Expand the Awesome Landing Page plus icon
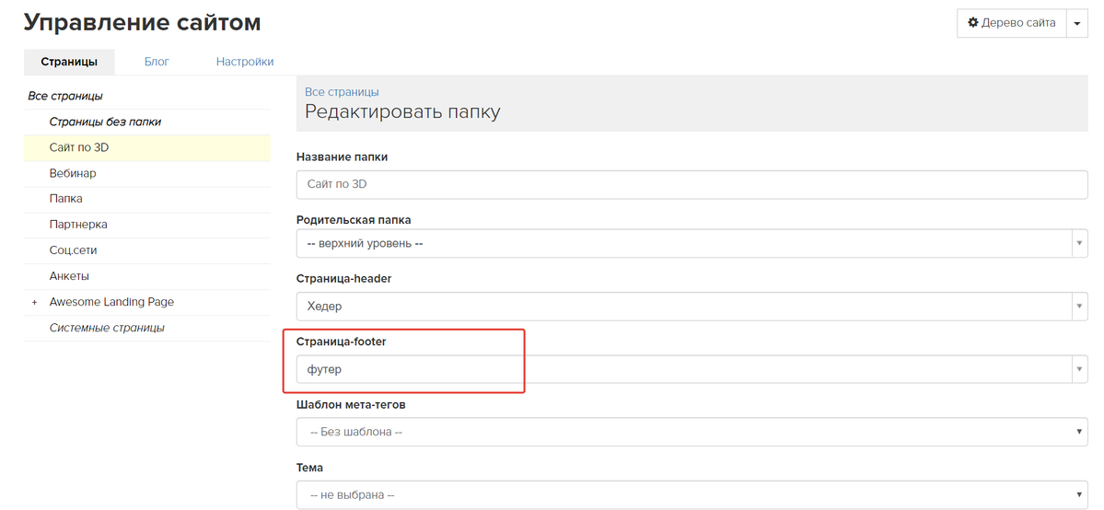The width and height of the screenshot is (1104, 510). [x=34, y=302]
